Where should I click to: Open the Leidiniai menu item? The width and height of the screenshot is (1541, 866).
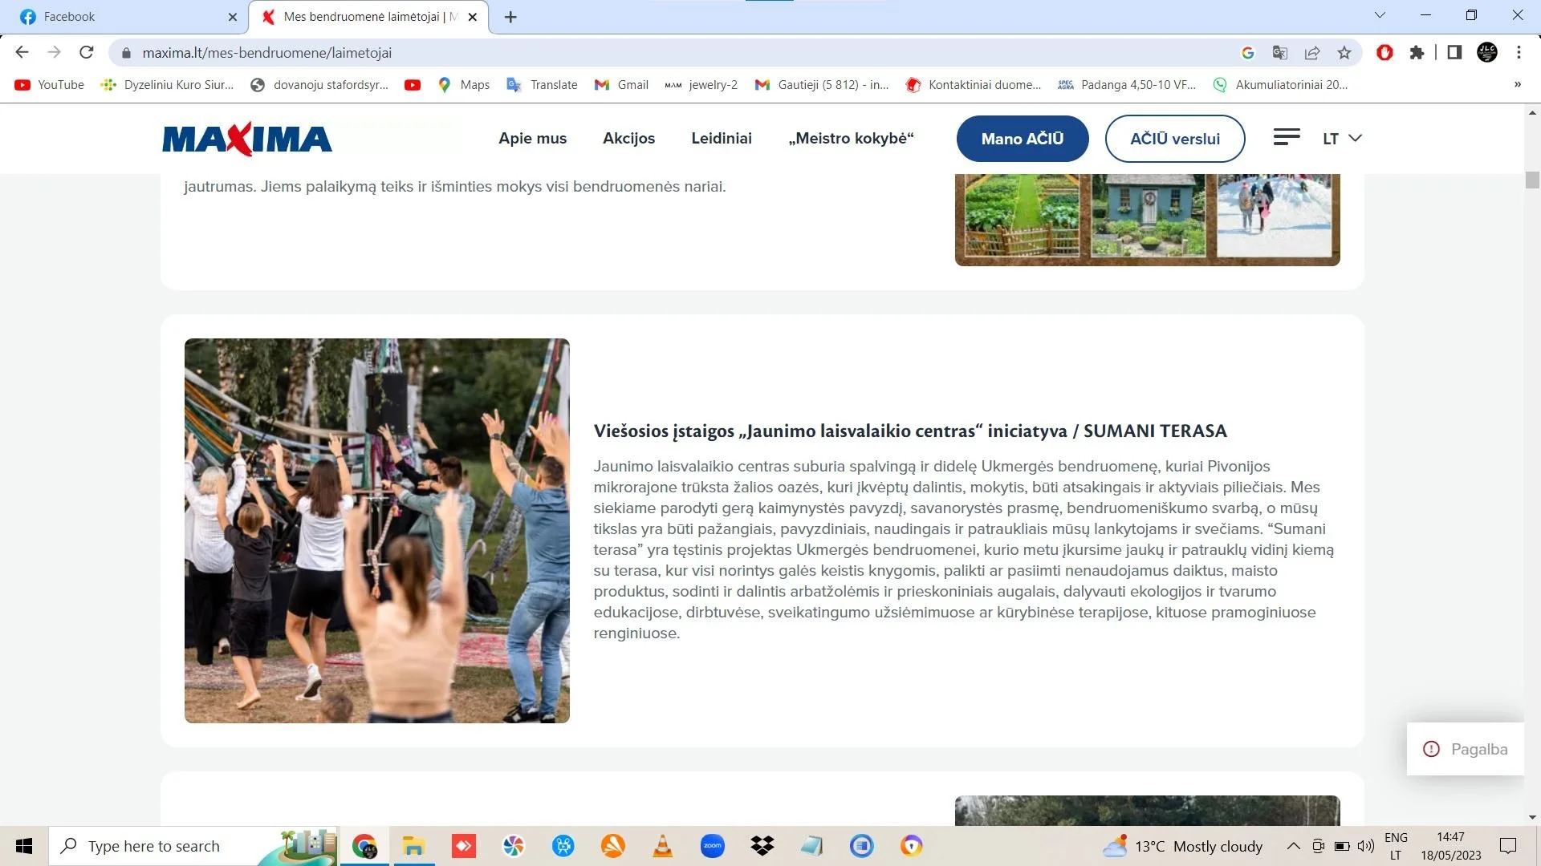click(x=722, y=139)
